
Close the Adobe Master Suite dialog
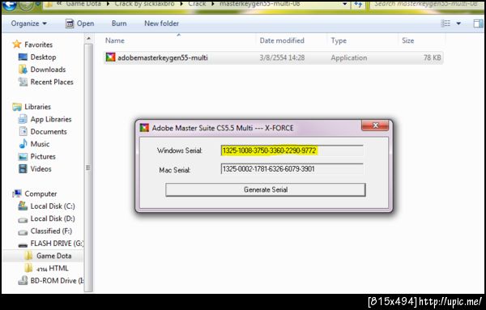tap(375, 125)
